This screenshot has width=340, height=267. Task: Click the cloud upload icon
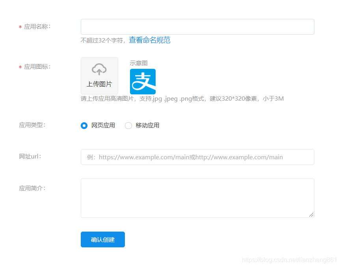[99, 69]
